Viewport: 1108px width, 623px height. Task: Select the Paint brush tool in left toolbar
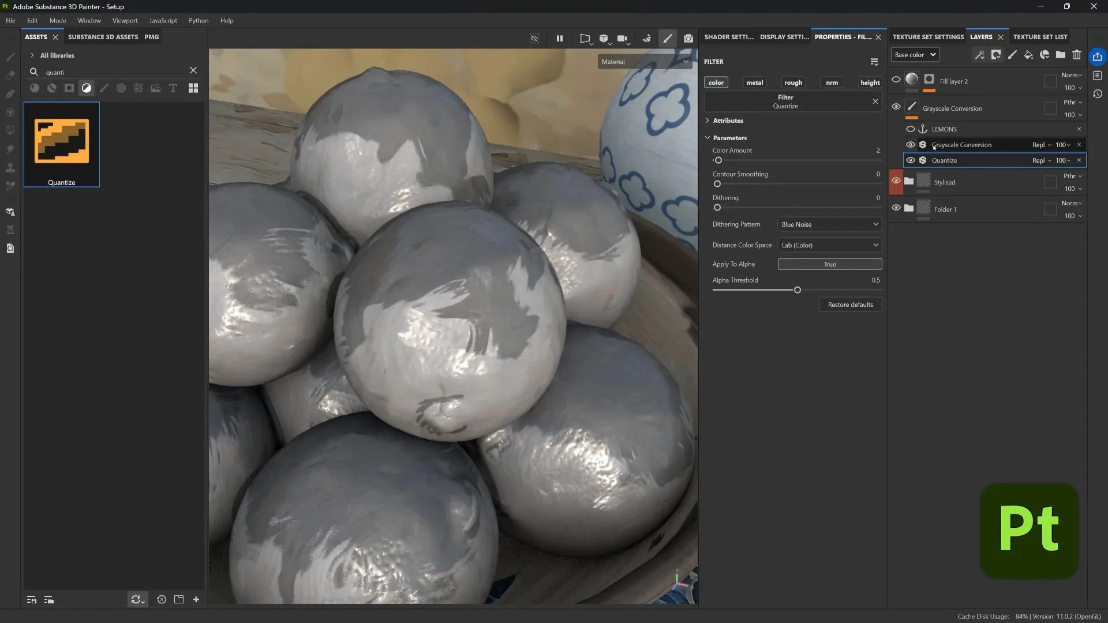(x=10, y=57)
